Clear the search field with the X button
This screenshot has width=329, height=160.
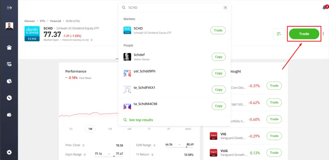(225, 8)
